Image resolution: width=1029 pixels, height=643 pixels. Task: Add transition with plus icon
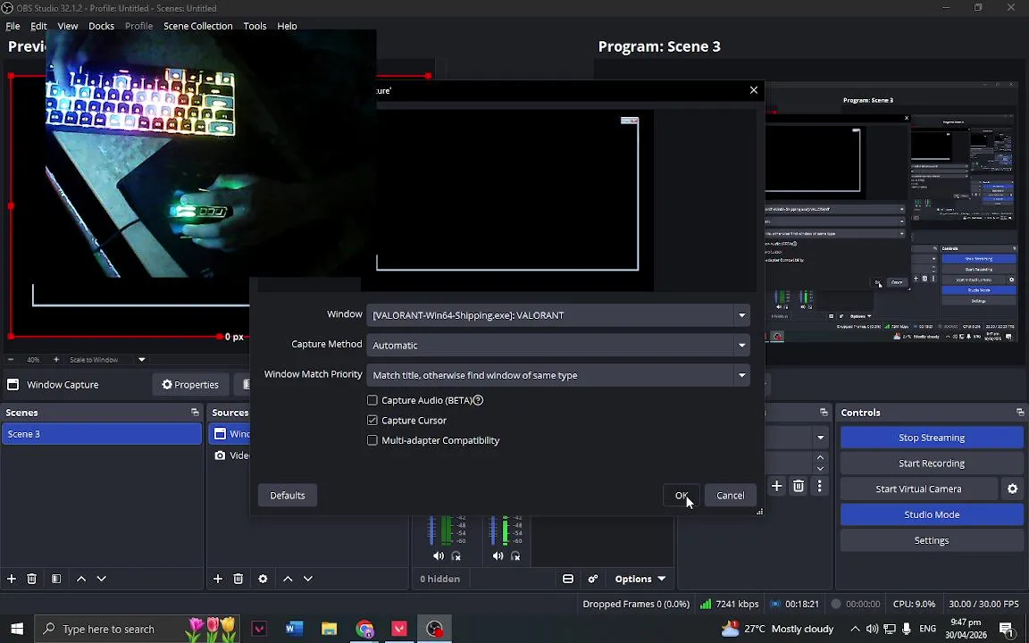point(776,486)
